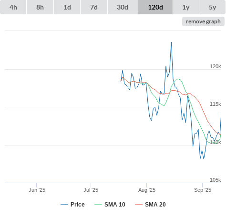Click the Jul '25 axis tick label
This screenshot has width=226, height=217.
click(x=91, y=190)
